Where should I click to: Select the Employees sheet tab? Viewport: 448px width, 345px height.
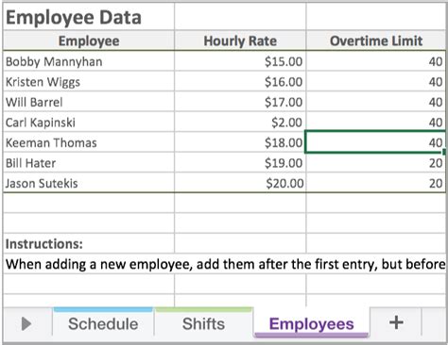311,323
